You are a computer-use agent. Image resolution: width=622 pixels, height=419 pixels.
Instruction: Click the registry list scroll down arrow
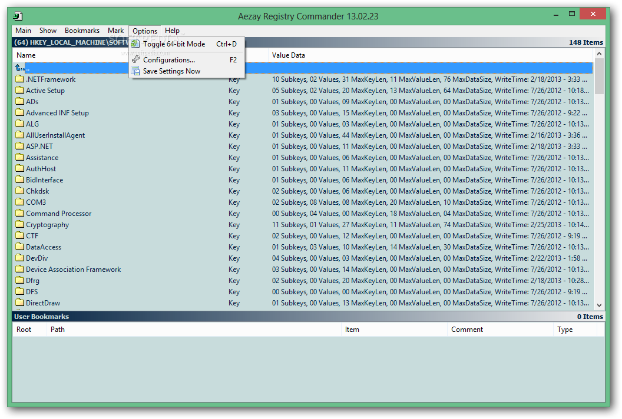(600, 305)
